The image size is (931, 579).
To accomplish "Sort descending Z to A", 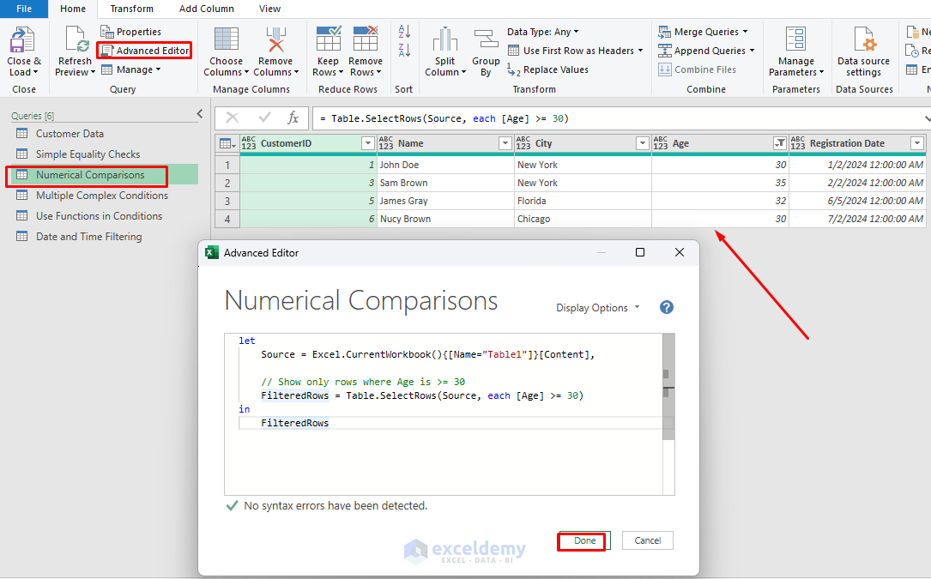I will [x=404, y=50].
